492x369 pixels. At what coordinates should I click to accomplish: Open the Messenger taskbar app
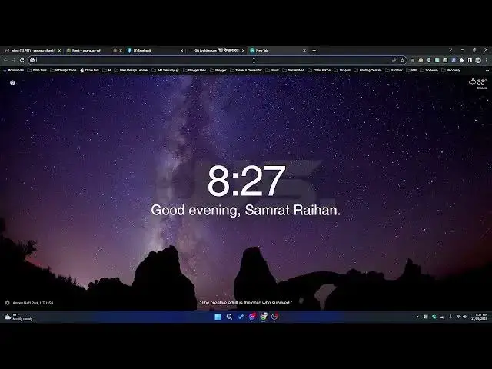point(252,317)
